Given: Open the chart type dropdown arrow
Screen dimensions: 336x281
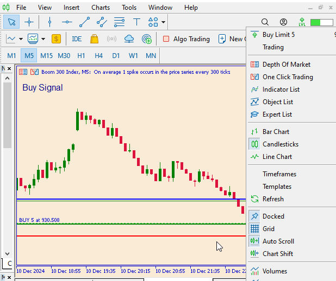Looking at the screenshot, I should pyautogui.click(x=21, y=39).
